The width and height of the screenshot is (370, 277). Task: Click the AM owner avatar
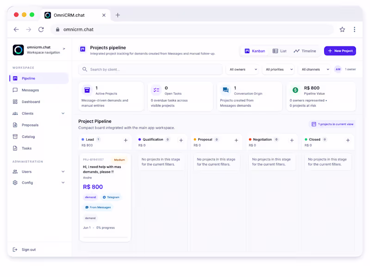pyautogui.click(x=338, y=69)
